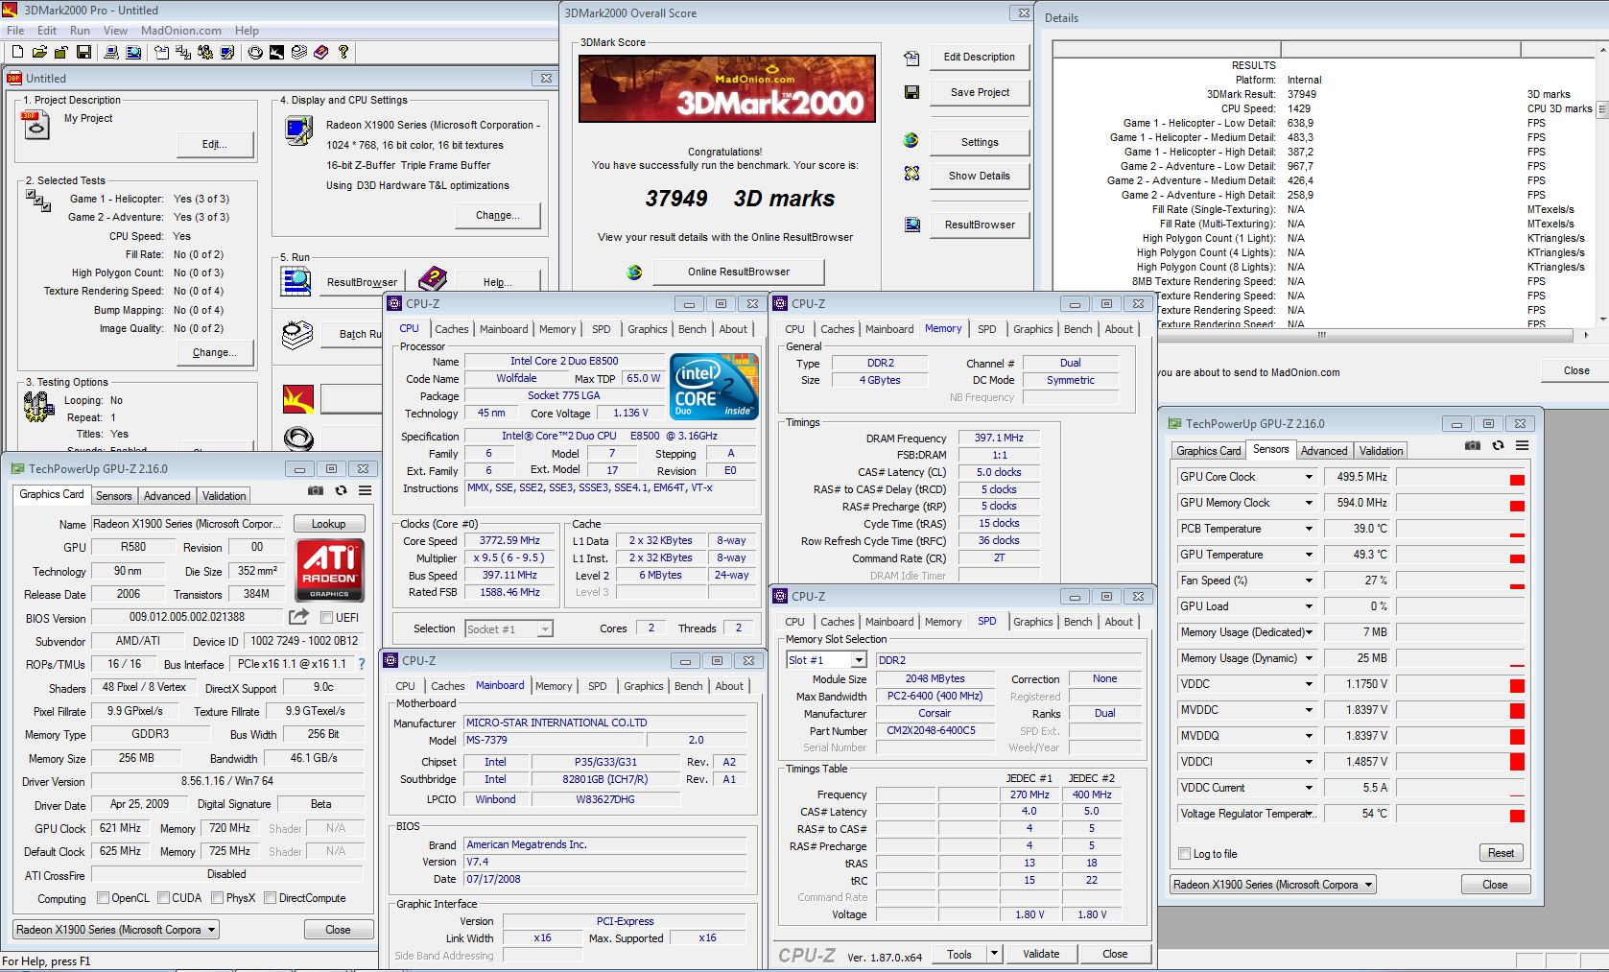Viewport: 1609px width, 972px height.
Task: Open the card selector in Graphics Card window
Action: tap(116, 930)
